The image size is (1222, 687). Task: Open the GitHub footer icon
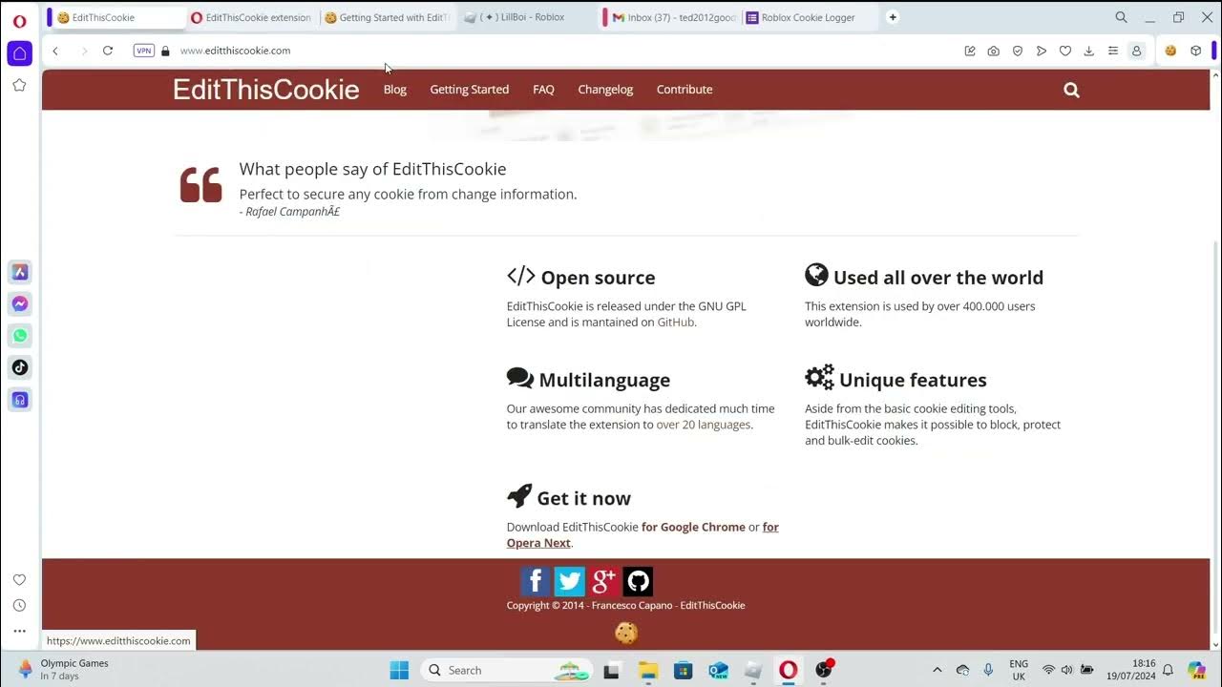click(638, 581)
